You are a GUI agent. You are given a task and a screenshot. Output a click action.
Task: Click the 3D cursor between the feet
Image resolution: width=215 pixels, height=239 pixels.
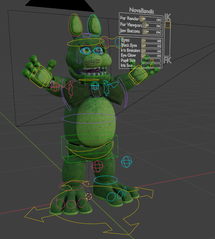coord(89,196)
